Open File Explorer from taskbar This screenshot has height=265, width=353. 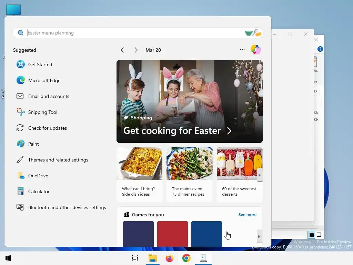[152, 258]
